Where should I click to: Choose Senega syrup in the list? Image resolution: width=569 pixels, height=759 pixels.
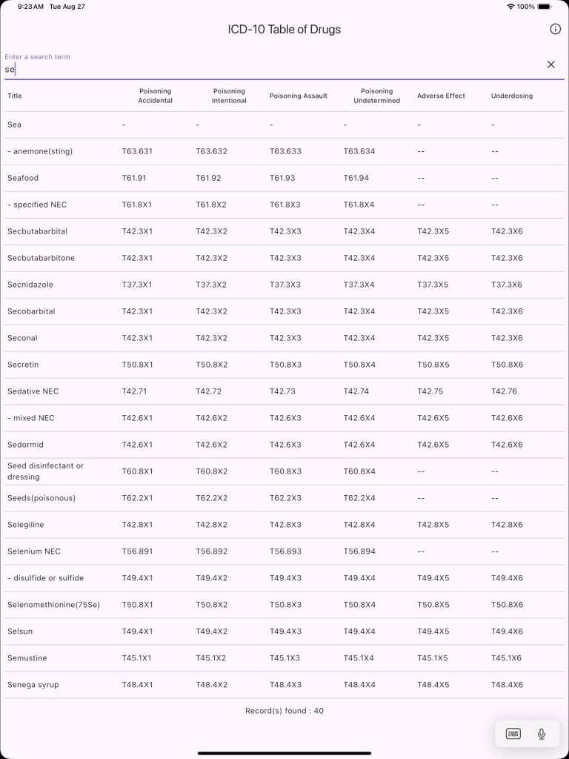33,684
